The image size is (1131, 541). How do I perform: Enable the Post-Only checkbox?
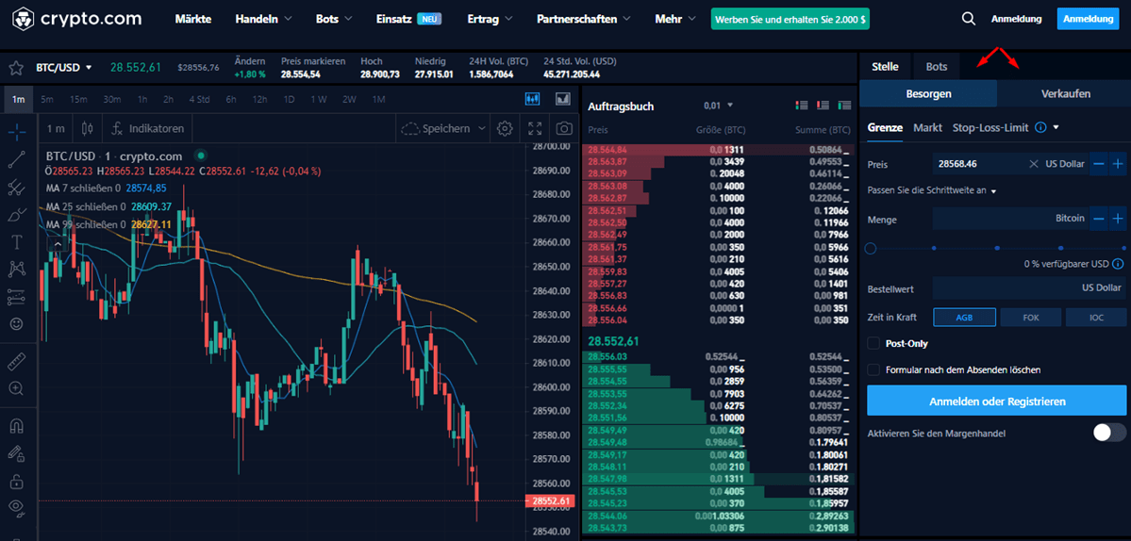pyautogui.click(x=873, y=344)
